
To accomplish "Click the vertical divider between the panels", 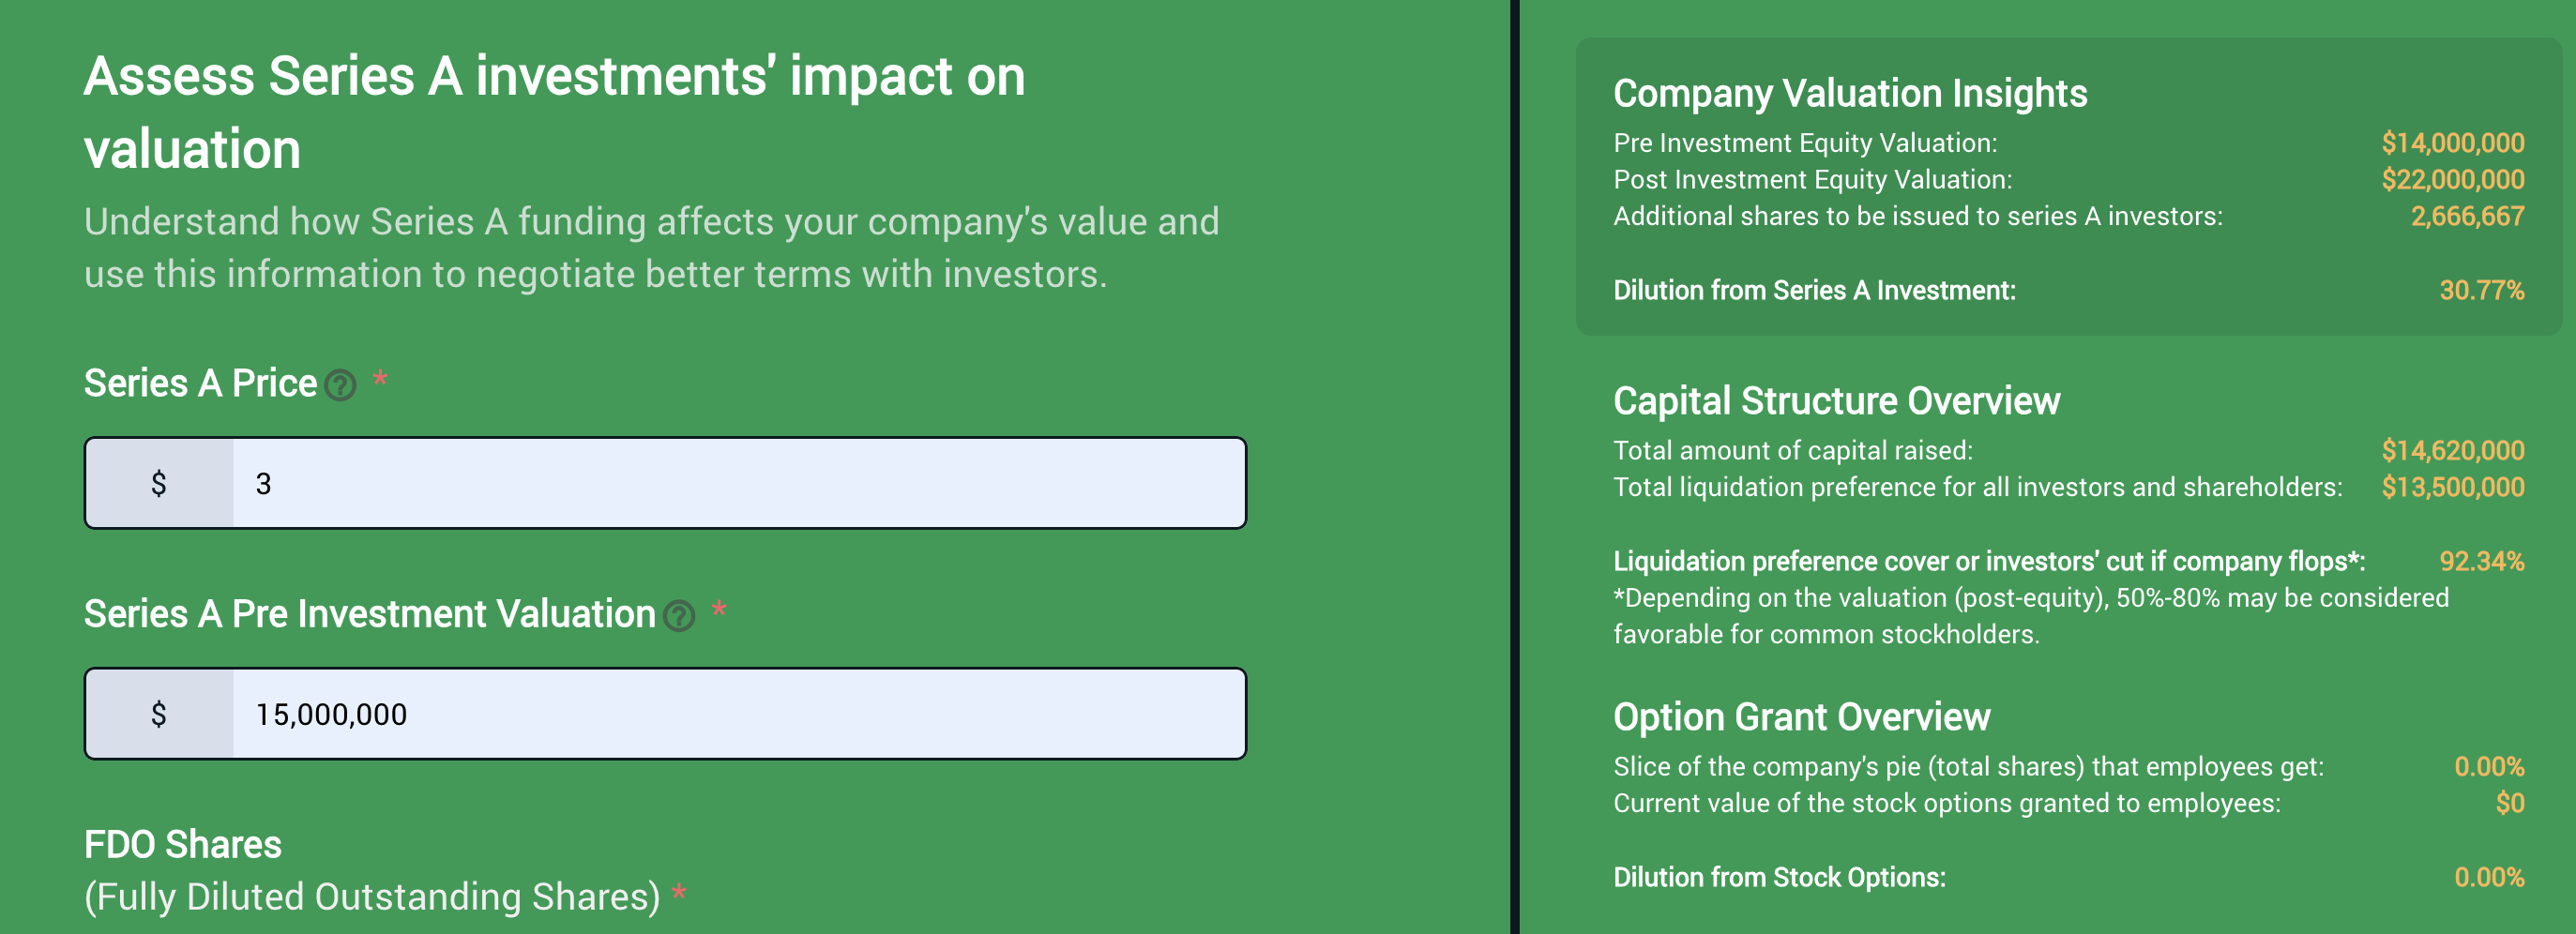I will [x=1515, y=467].
